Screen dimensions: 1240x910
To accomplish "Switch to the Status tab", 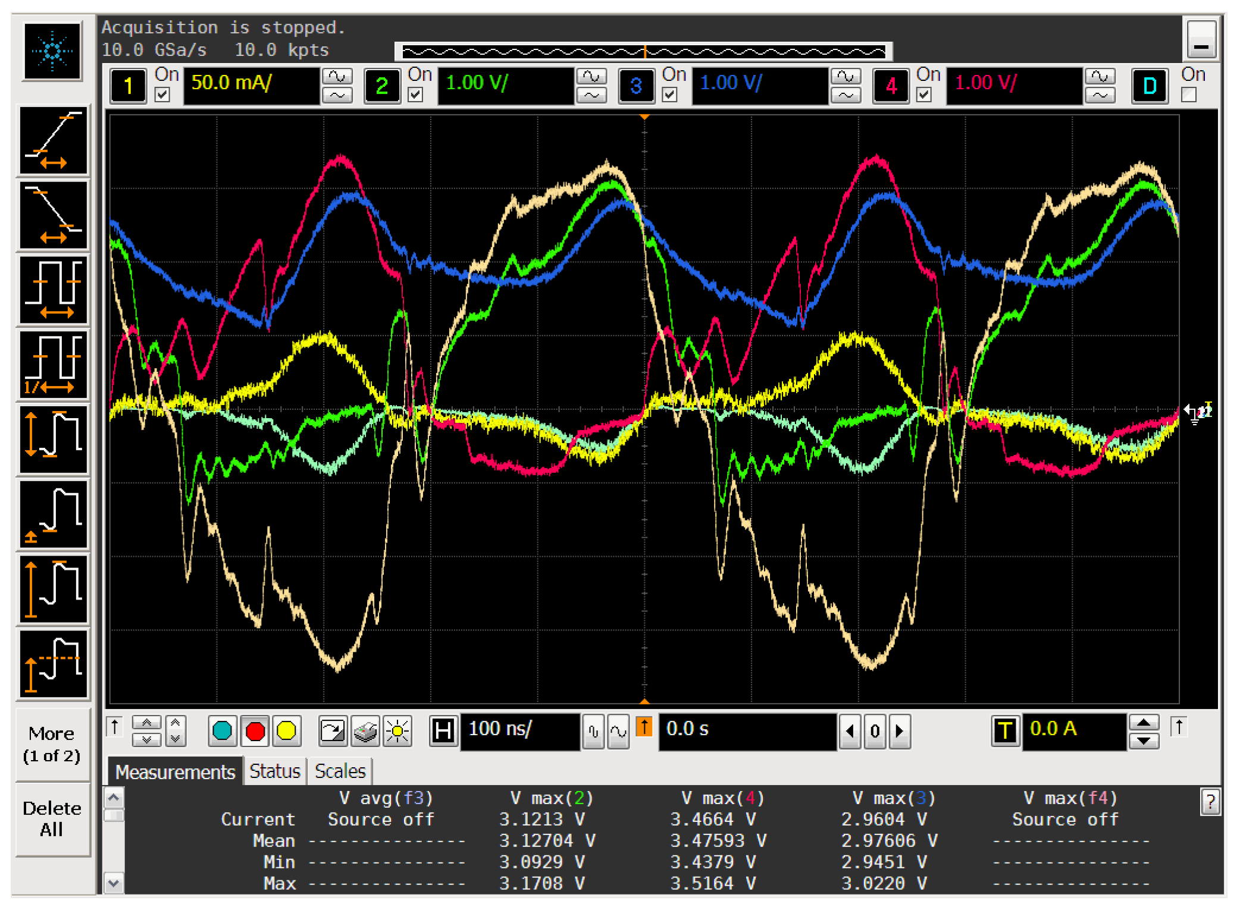I will coord(275,771).
